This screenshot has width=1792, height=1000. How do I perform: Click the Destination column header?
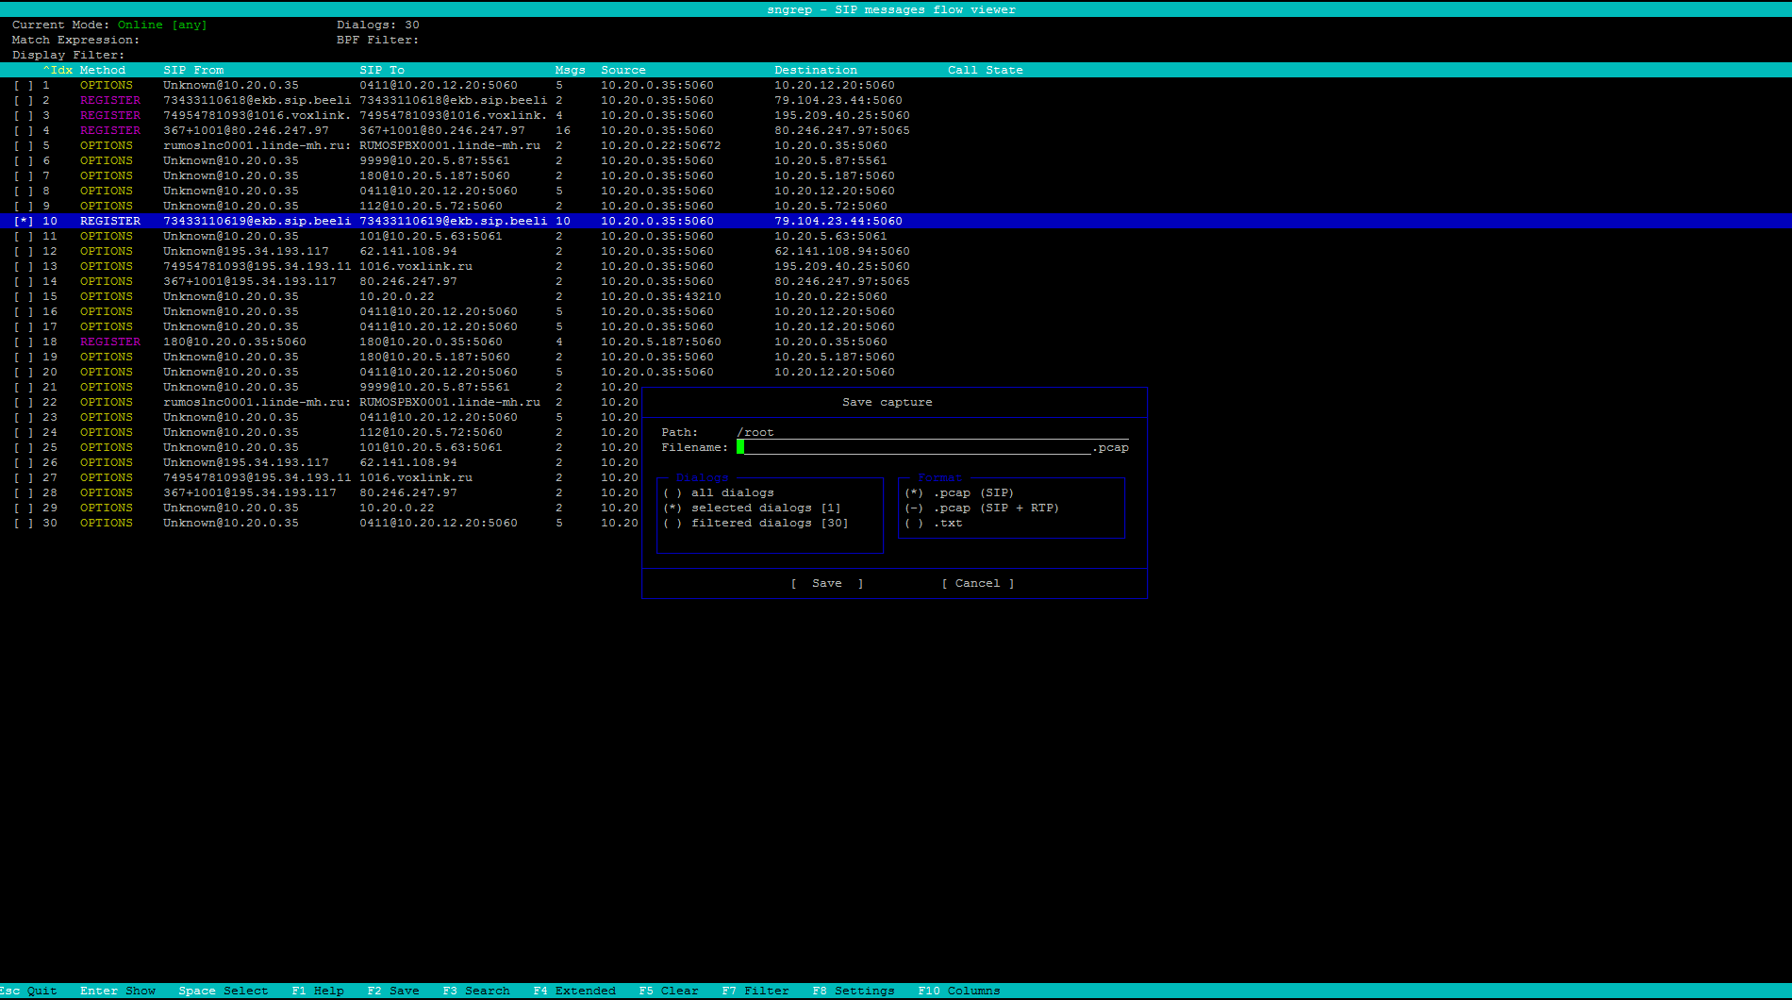pos(816,70)
